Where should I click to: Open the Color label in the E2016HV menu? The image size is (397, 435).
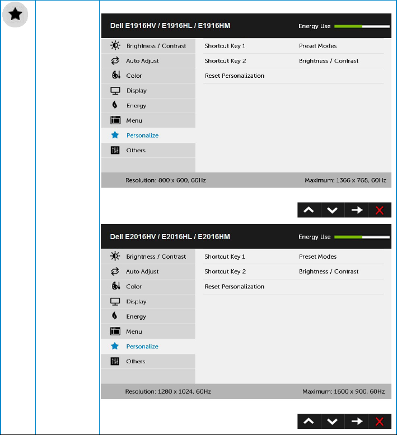pos(134,287)
